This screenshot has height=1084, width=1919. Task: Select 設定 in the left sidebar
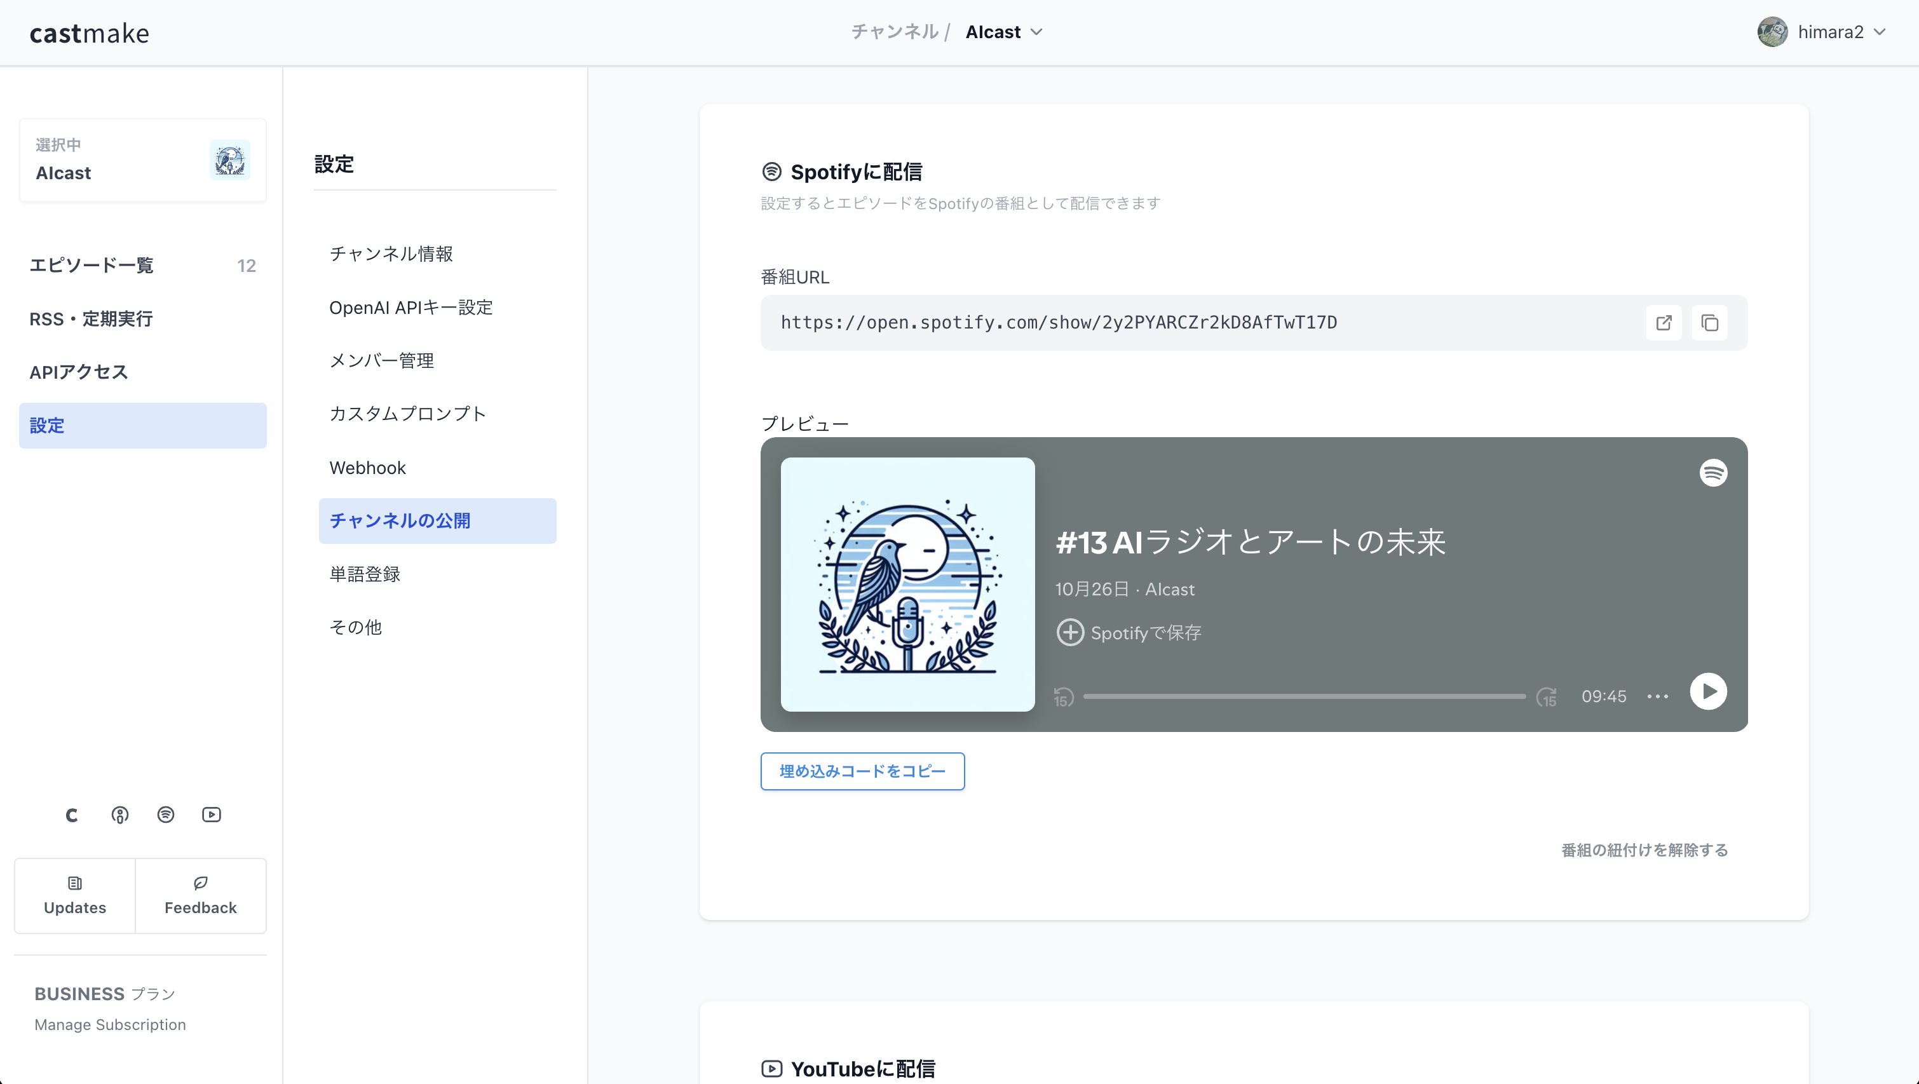click(142, 426)
